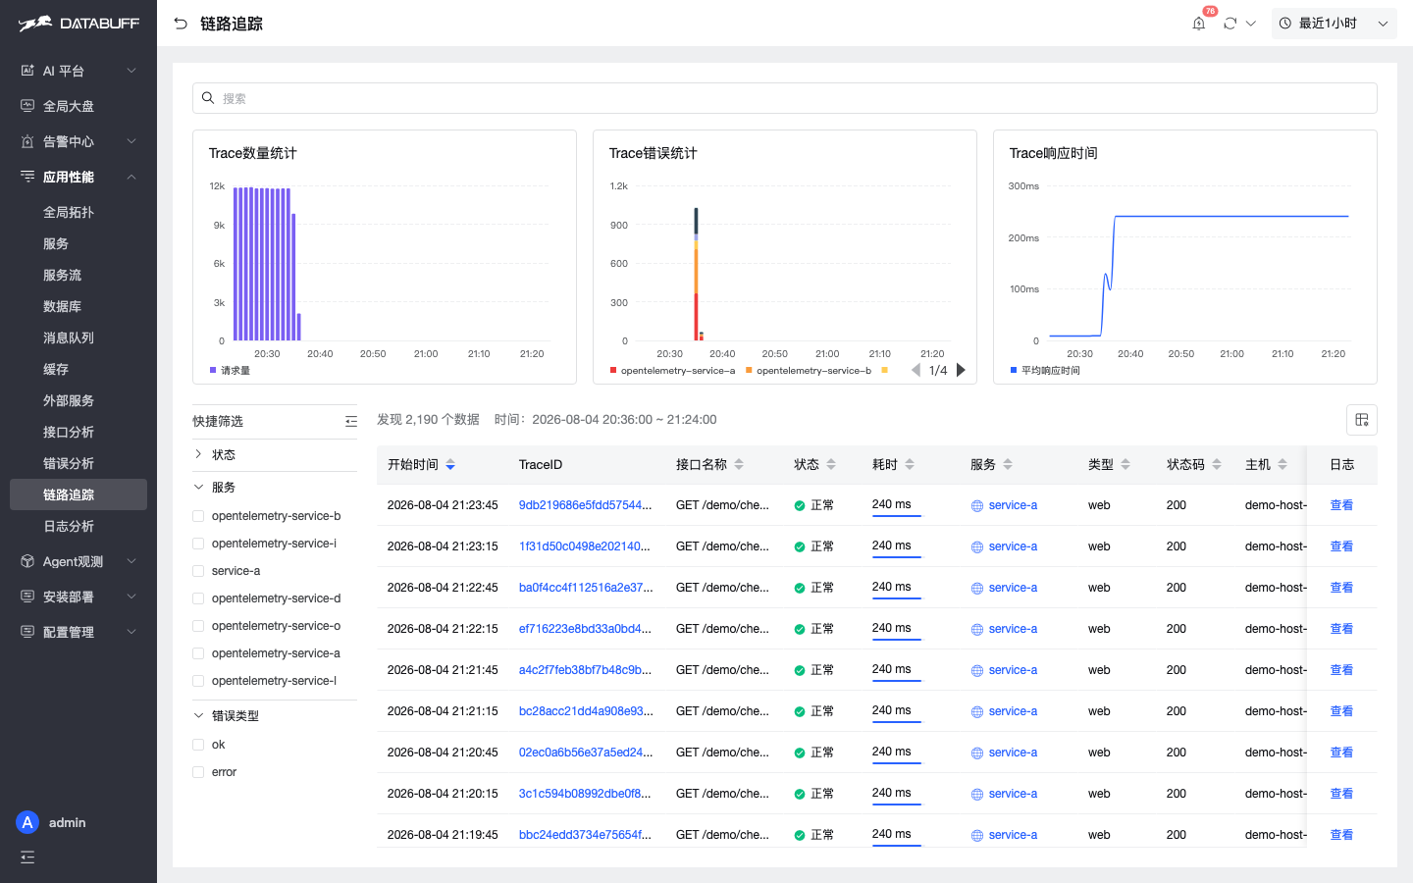This screenshot has height=883, width=1413.
Task: Check opentelemetry-service-o filter
Action: tap(198, 626)
